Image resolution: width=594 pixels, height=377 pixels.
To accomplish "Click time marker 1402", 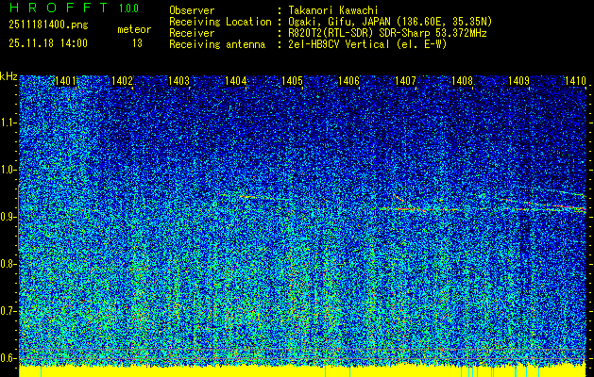I will (123, 81).
